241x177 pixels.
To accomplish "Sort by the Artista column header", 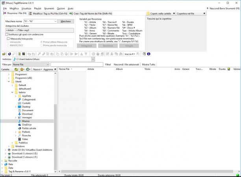I will (101, 69).
